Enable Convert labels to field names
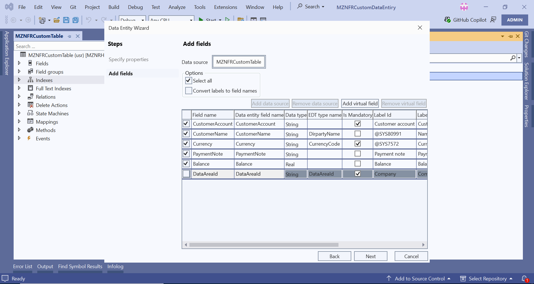This screenshot has width=534, height=284. pos(189,91)
